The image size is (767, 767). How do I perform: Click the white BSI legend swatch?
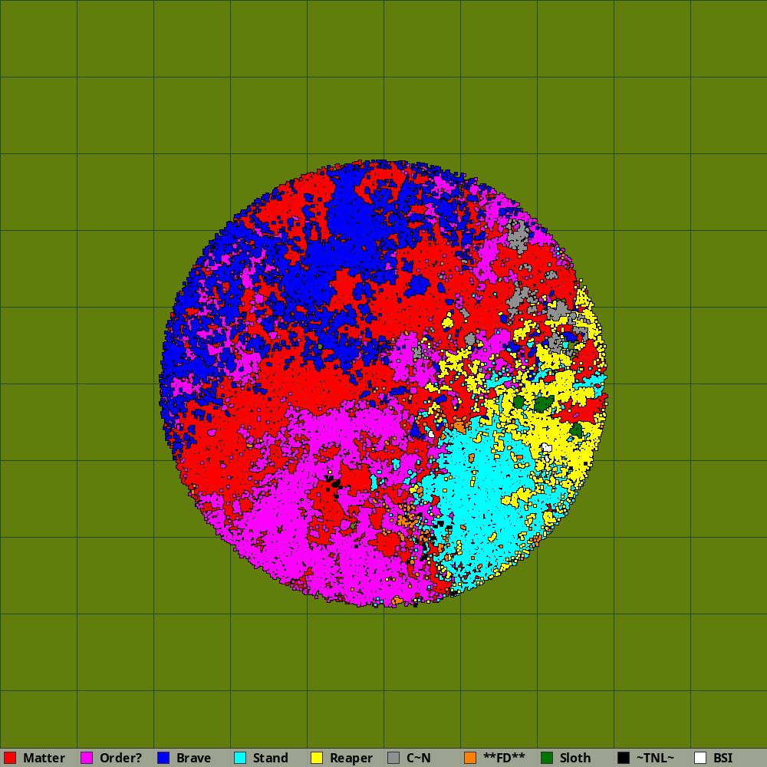pos(700,758)
